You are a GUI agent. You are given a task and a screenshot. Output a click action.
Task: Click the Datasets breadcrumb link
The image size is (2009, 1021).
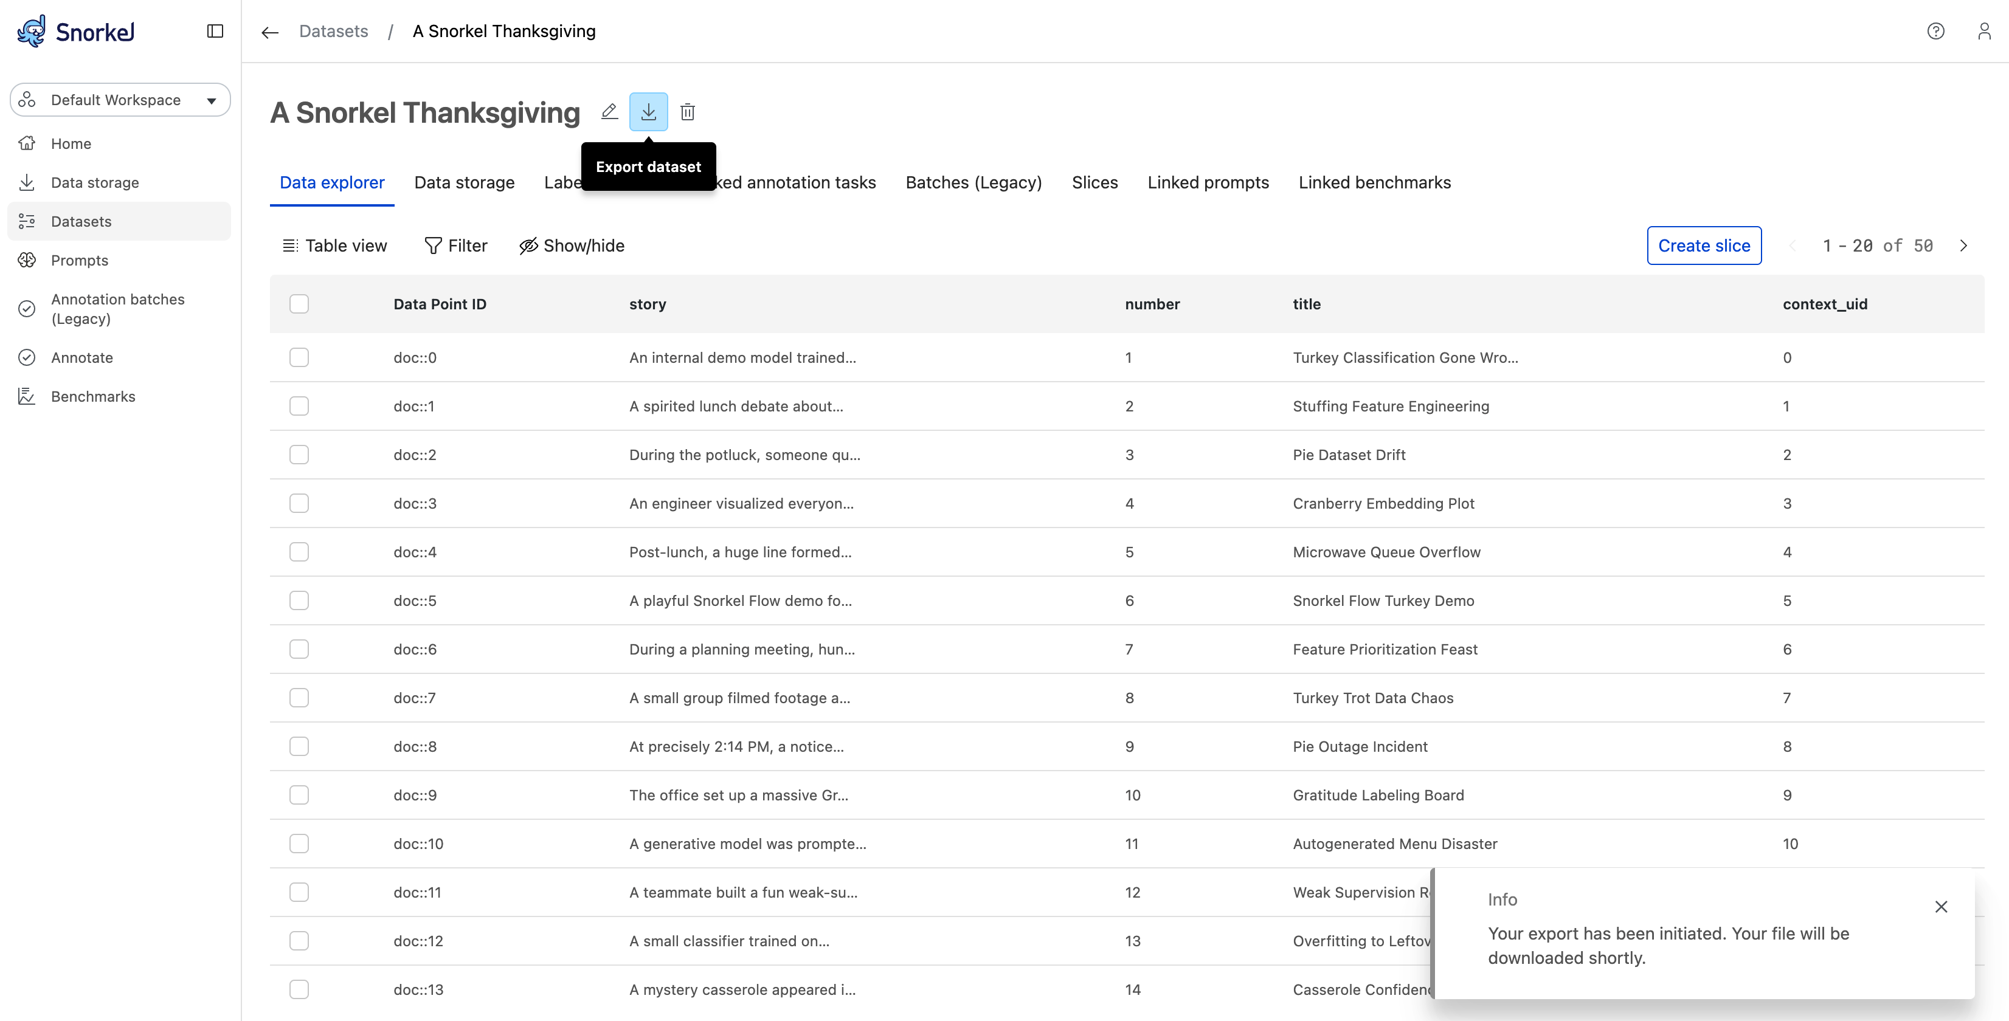click(333, 31)
